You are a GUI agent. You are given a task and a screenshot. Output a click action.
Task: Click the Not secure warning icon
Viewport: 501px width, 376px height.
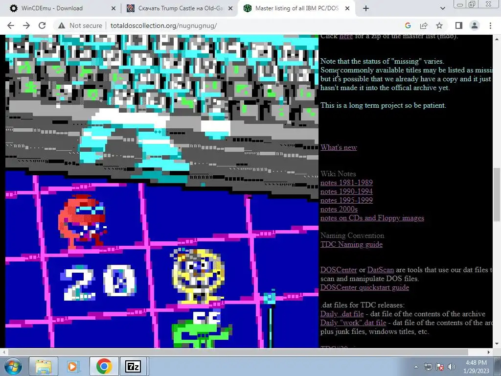(x=62, y=25)
